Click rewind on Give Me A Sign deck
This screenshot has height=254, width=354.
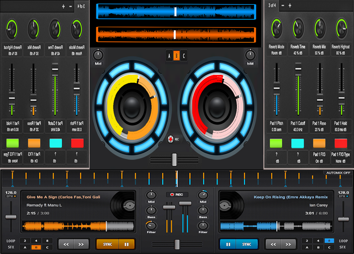(x=66, y=244)
